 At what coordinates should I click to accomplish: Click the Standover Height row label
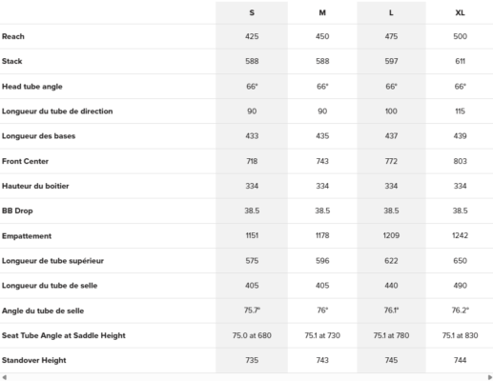[34, 360]
